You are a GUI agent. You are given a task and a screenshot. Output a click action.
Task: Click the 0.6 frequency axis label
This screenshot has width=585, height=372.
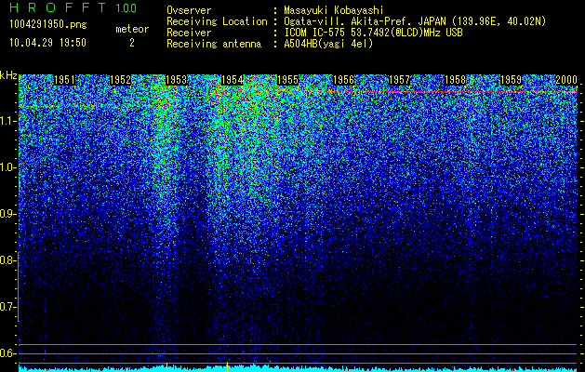(8, 353)
